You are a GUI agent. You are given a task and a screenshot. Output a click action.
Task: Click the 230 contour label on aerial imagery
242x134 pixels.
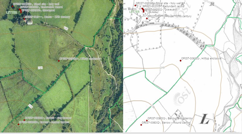[31, 106]
